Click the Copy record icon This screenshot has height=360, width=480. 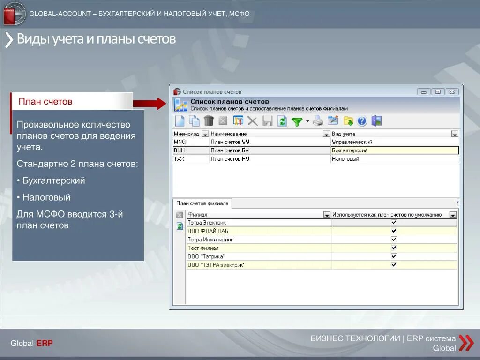(x=194, y=121)
